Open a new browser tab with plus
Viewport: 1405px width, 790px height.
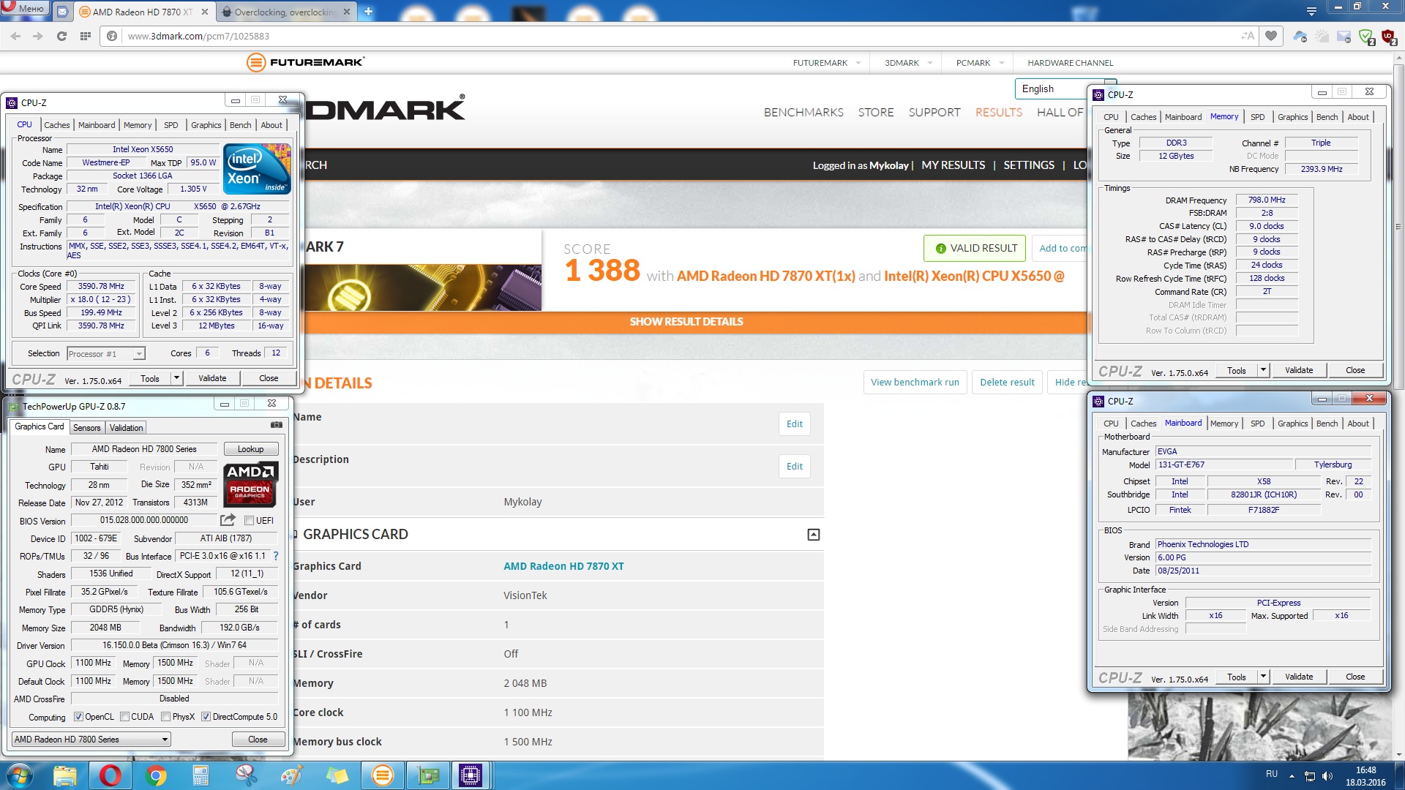[368, 12]
